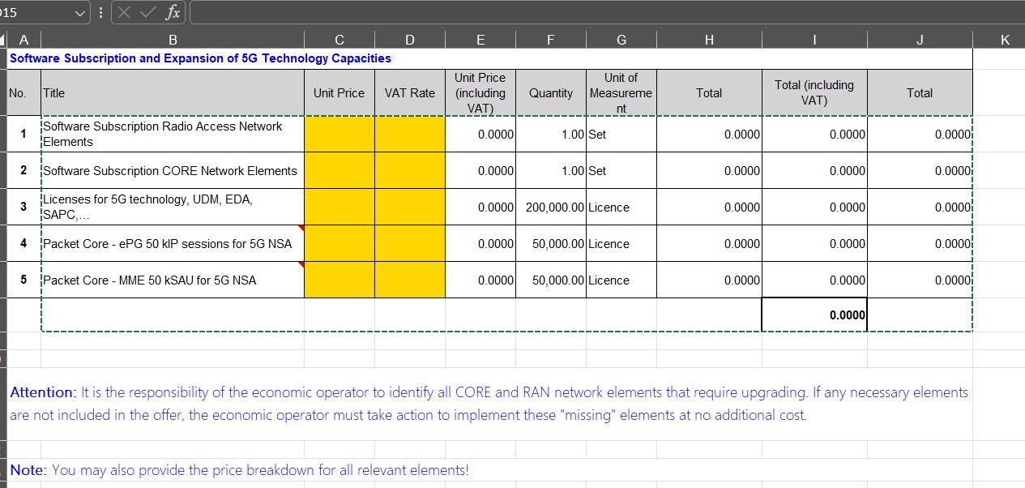Viewport: 1025px width, 488px height.
Task: Click the 'Note: You may also provide the price breakdown' text
Action: coord(239,470)
